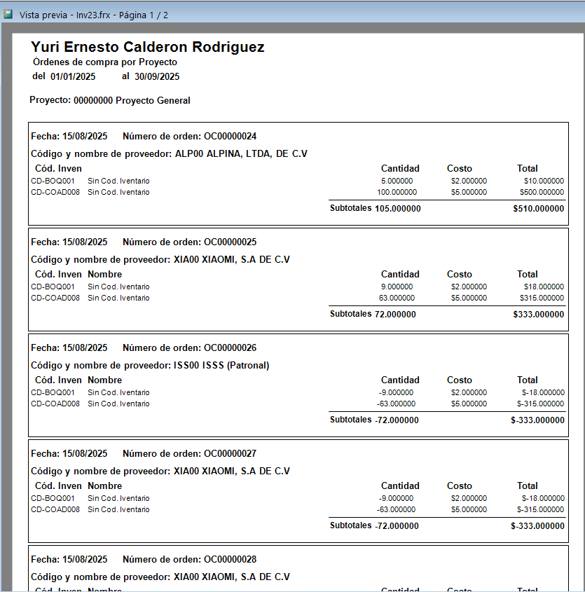
Task: Click quantity '-63.000000' in order OC00000027
Action: (x=396, y=509)
